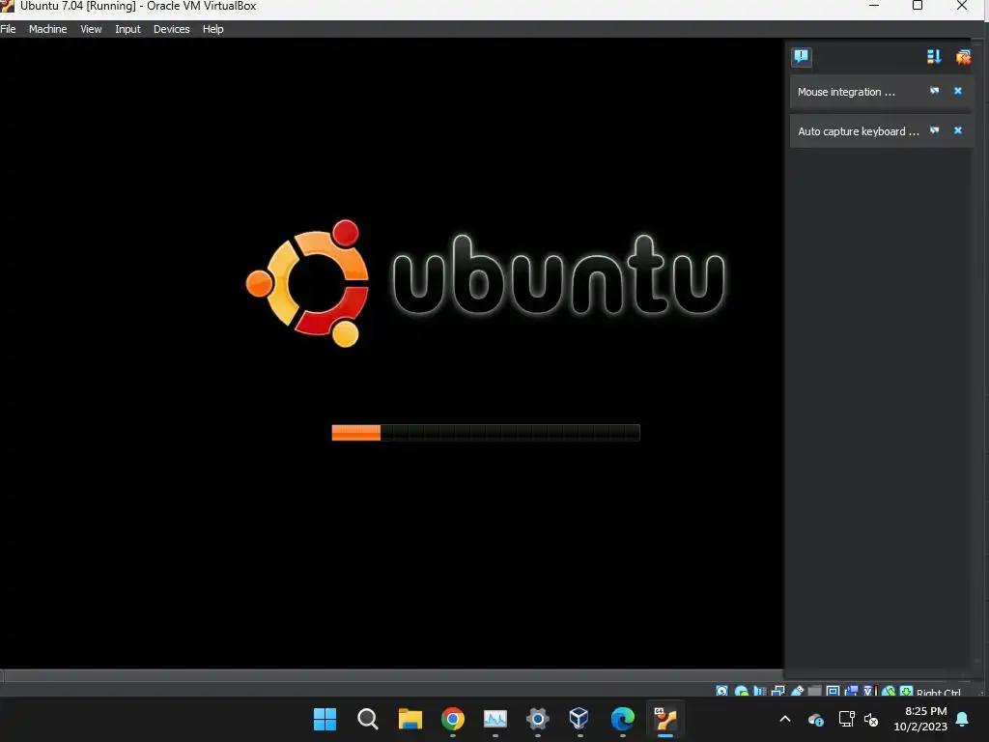Click the hard disk activity status icon
Image resolution: width=989 pixels, height=742 pixels.
(x=722, y=691)
